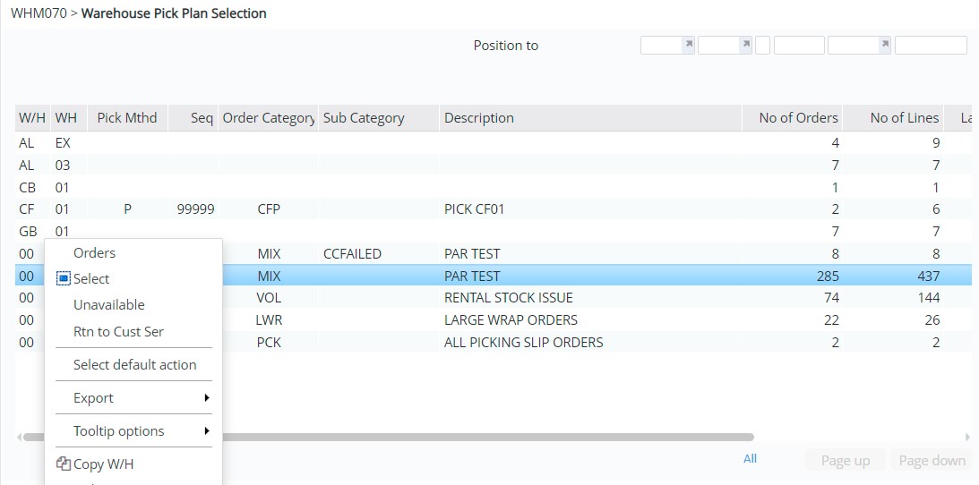This screenshot has height=485, width=979.
Task: Click the lookup arrow in second Position to field
Action: (x=743, y=44)
